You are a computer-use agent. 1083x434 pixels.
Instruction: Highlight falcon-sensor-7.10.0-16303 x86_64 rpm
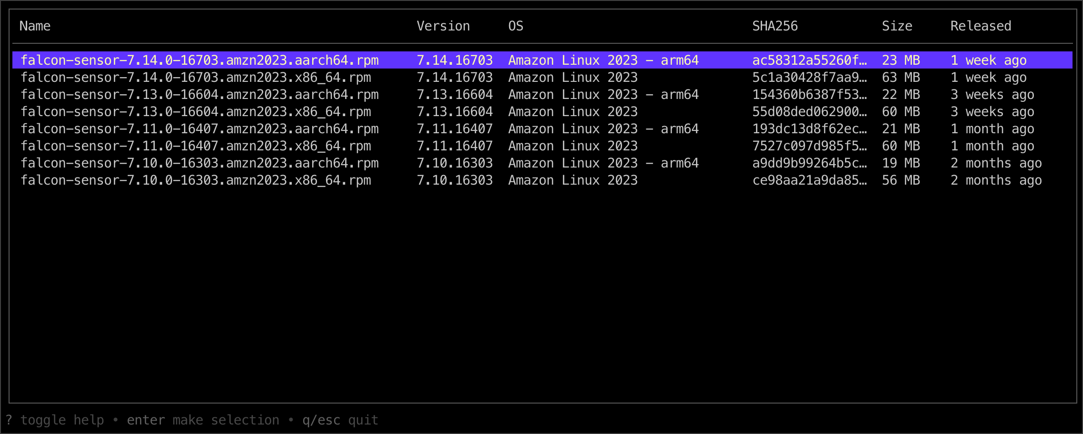[x=195, y=180]
